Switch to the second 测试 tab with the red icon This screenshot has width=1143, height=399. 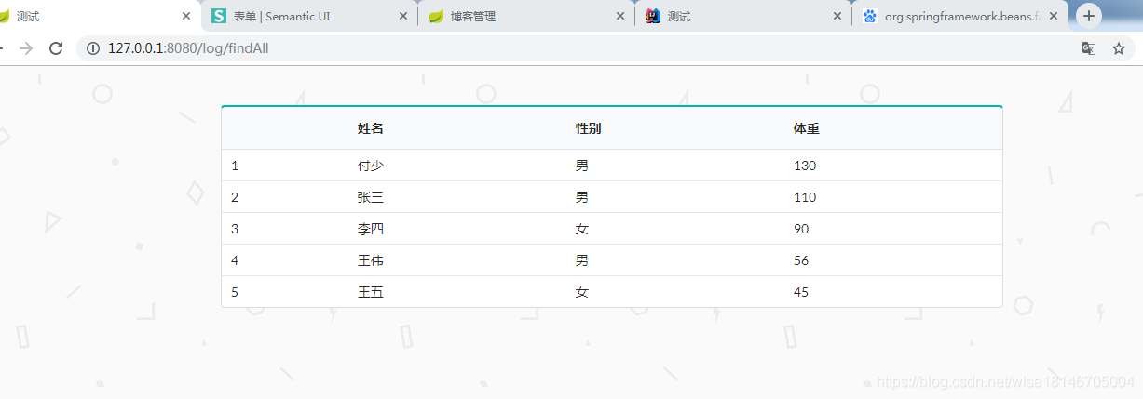coord(742,17)
